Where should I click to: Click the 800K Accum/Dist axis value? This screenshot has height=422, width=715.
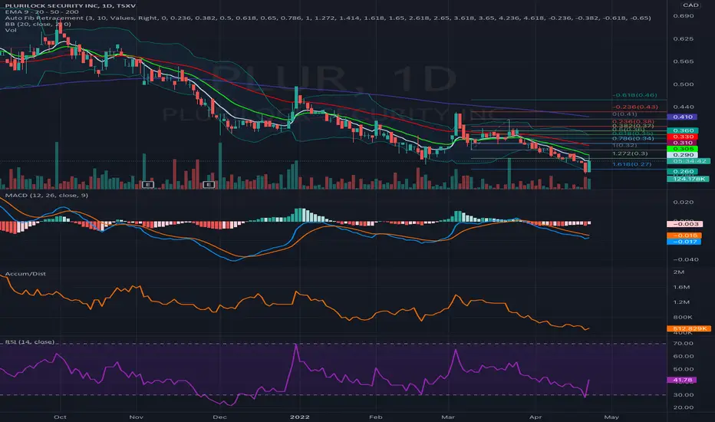tap(683, 317)
